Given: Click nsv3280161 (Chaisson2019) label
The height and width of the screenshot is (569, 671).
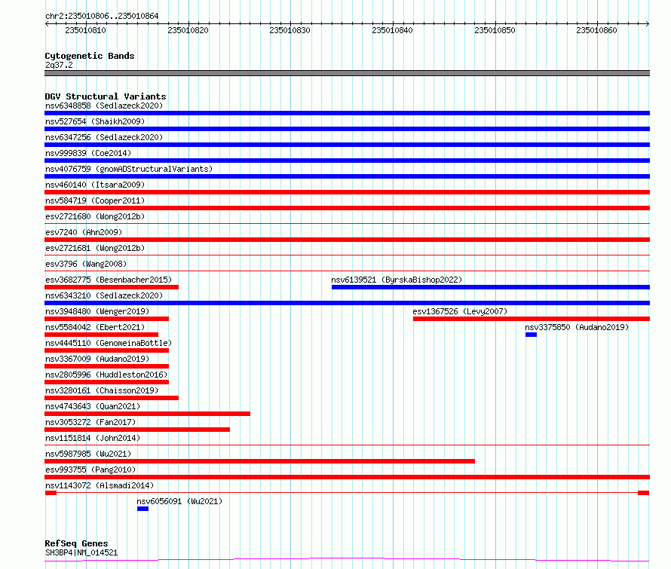Looking at the screenshot, I should [102, 390].
